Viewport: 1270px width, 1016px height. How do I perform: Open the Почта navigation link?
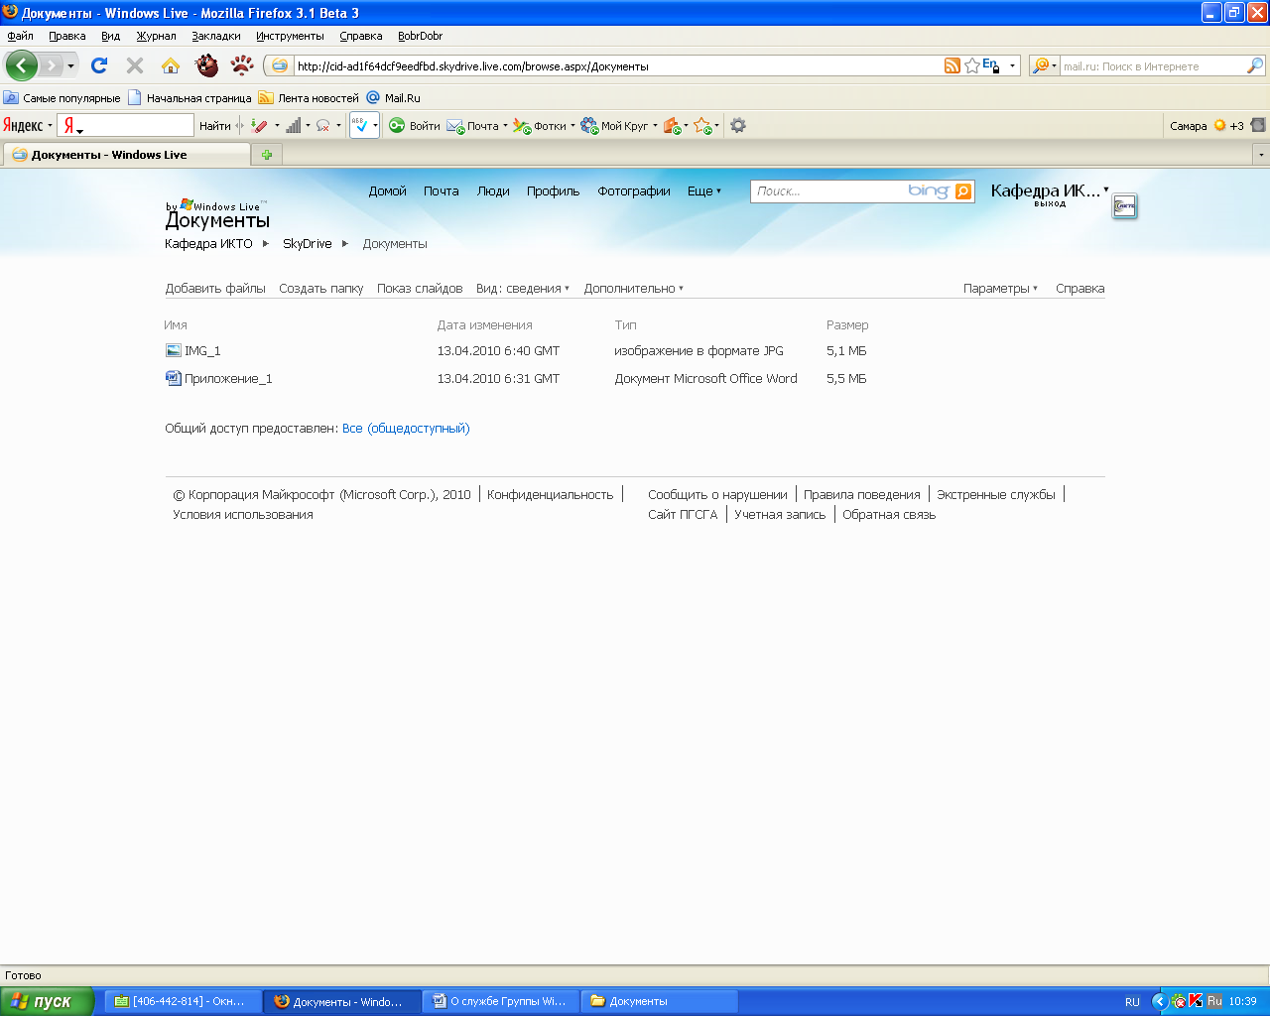point(442,191)
